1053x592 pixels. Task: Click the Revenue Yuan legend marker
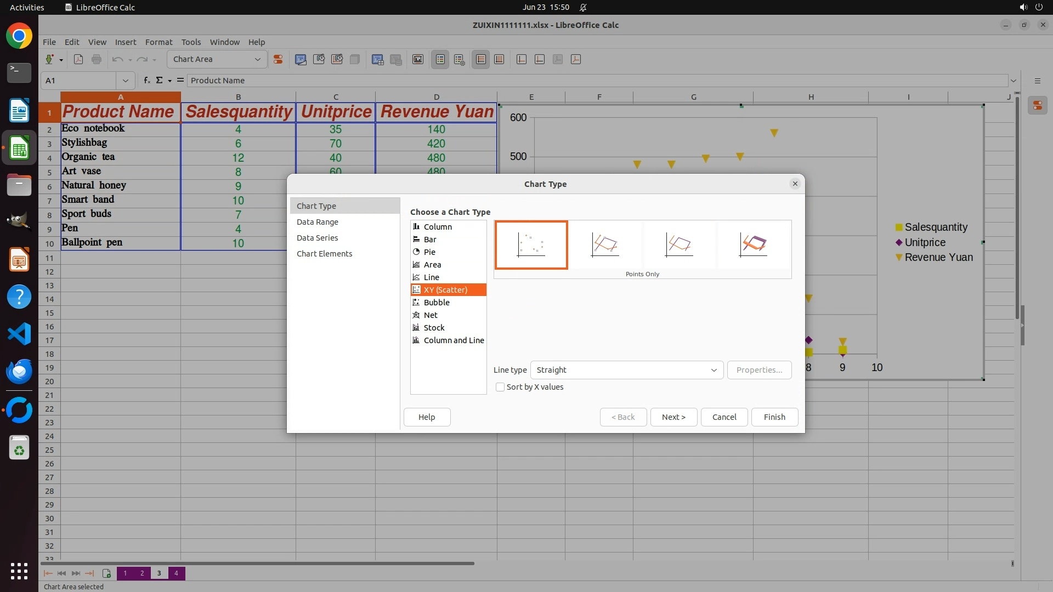tap(899, 258)
